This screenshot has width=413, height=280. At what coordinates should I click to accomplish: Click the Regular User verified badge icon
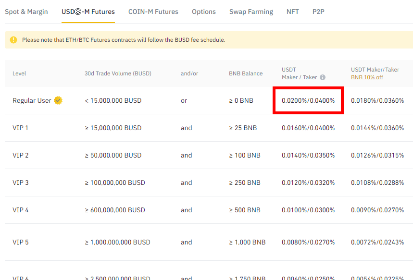58,100
